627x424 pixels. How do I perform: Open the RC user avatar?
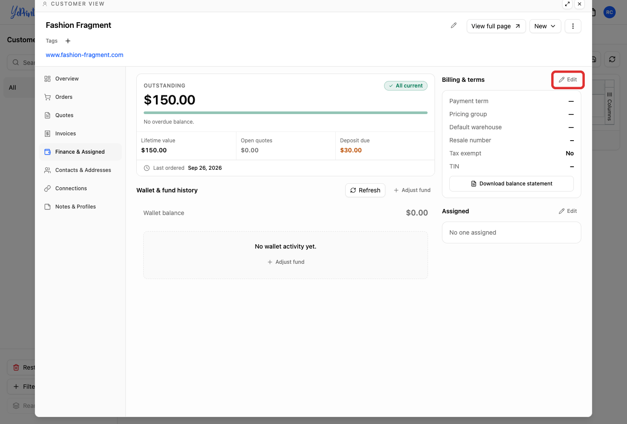tap(610, 12)
